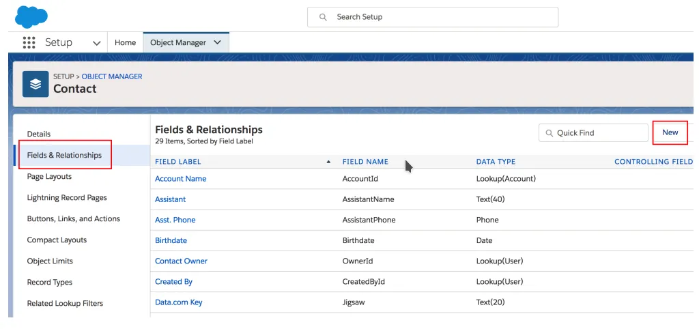Sort by the DATA TYPE column header
The image size is (699, 329).
tap(496, 162)
